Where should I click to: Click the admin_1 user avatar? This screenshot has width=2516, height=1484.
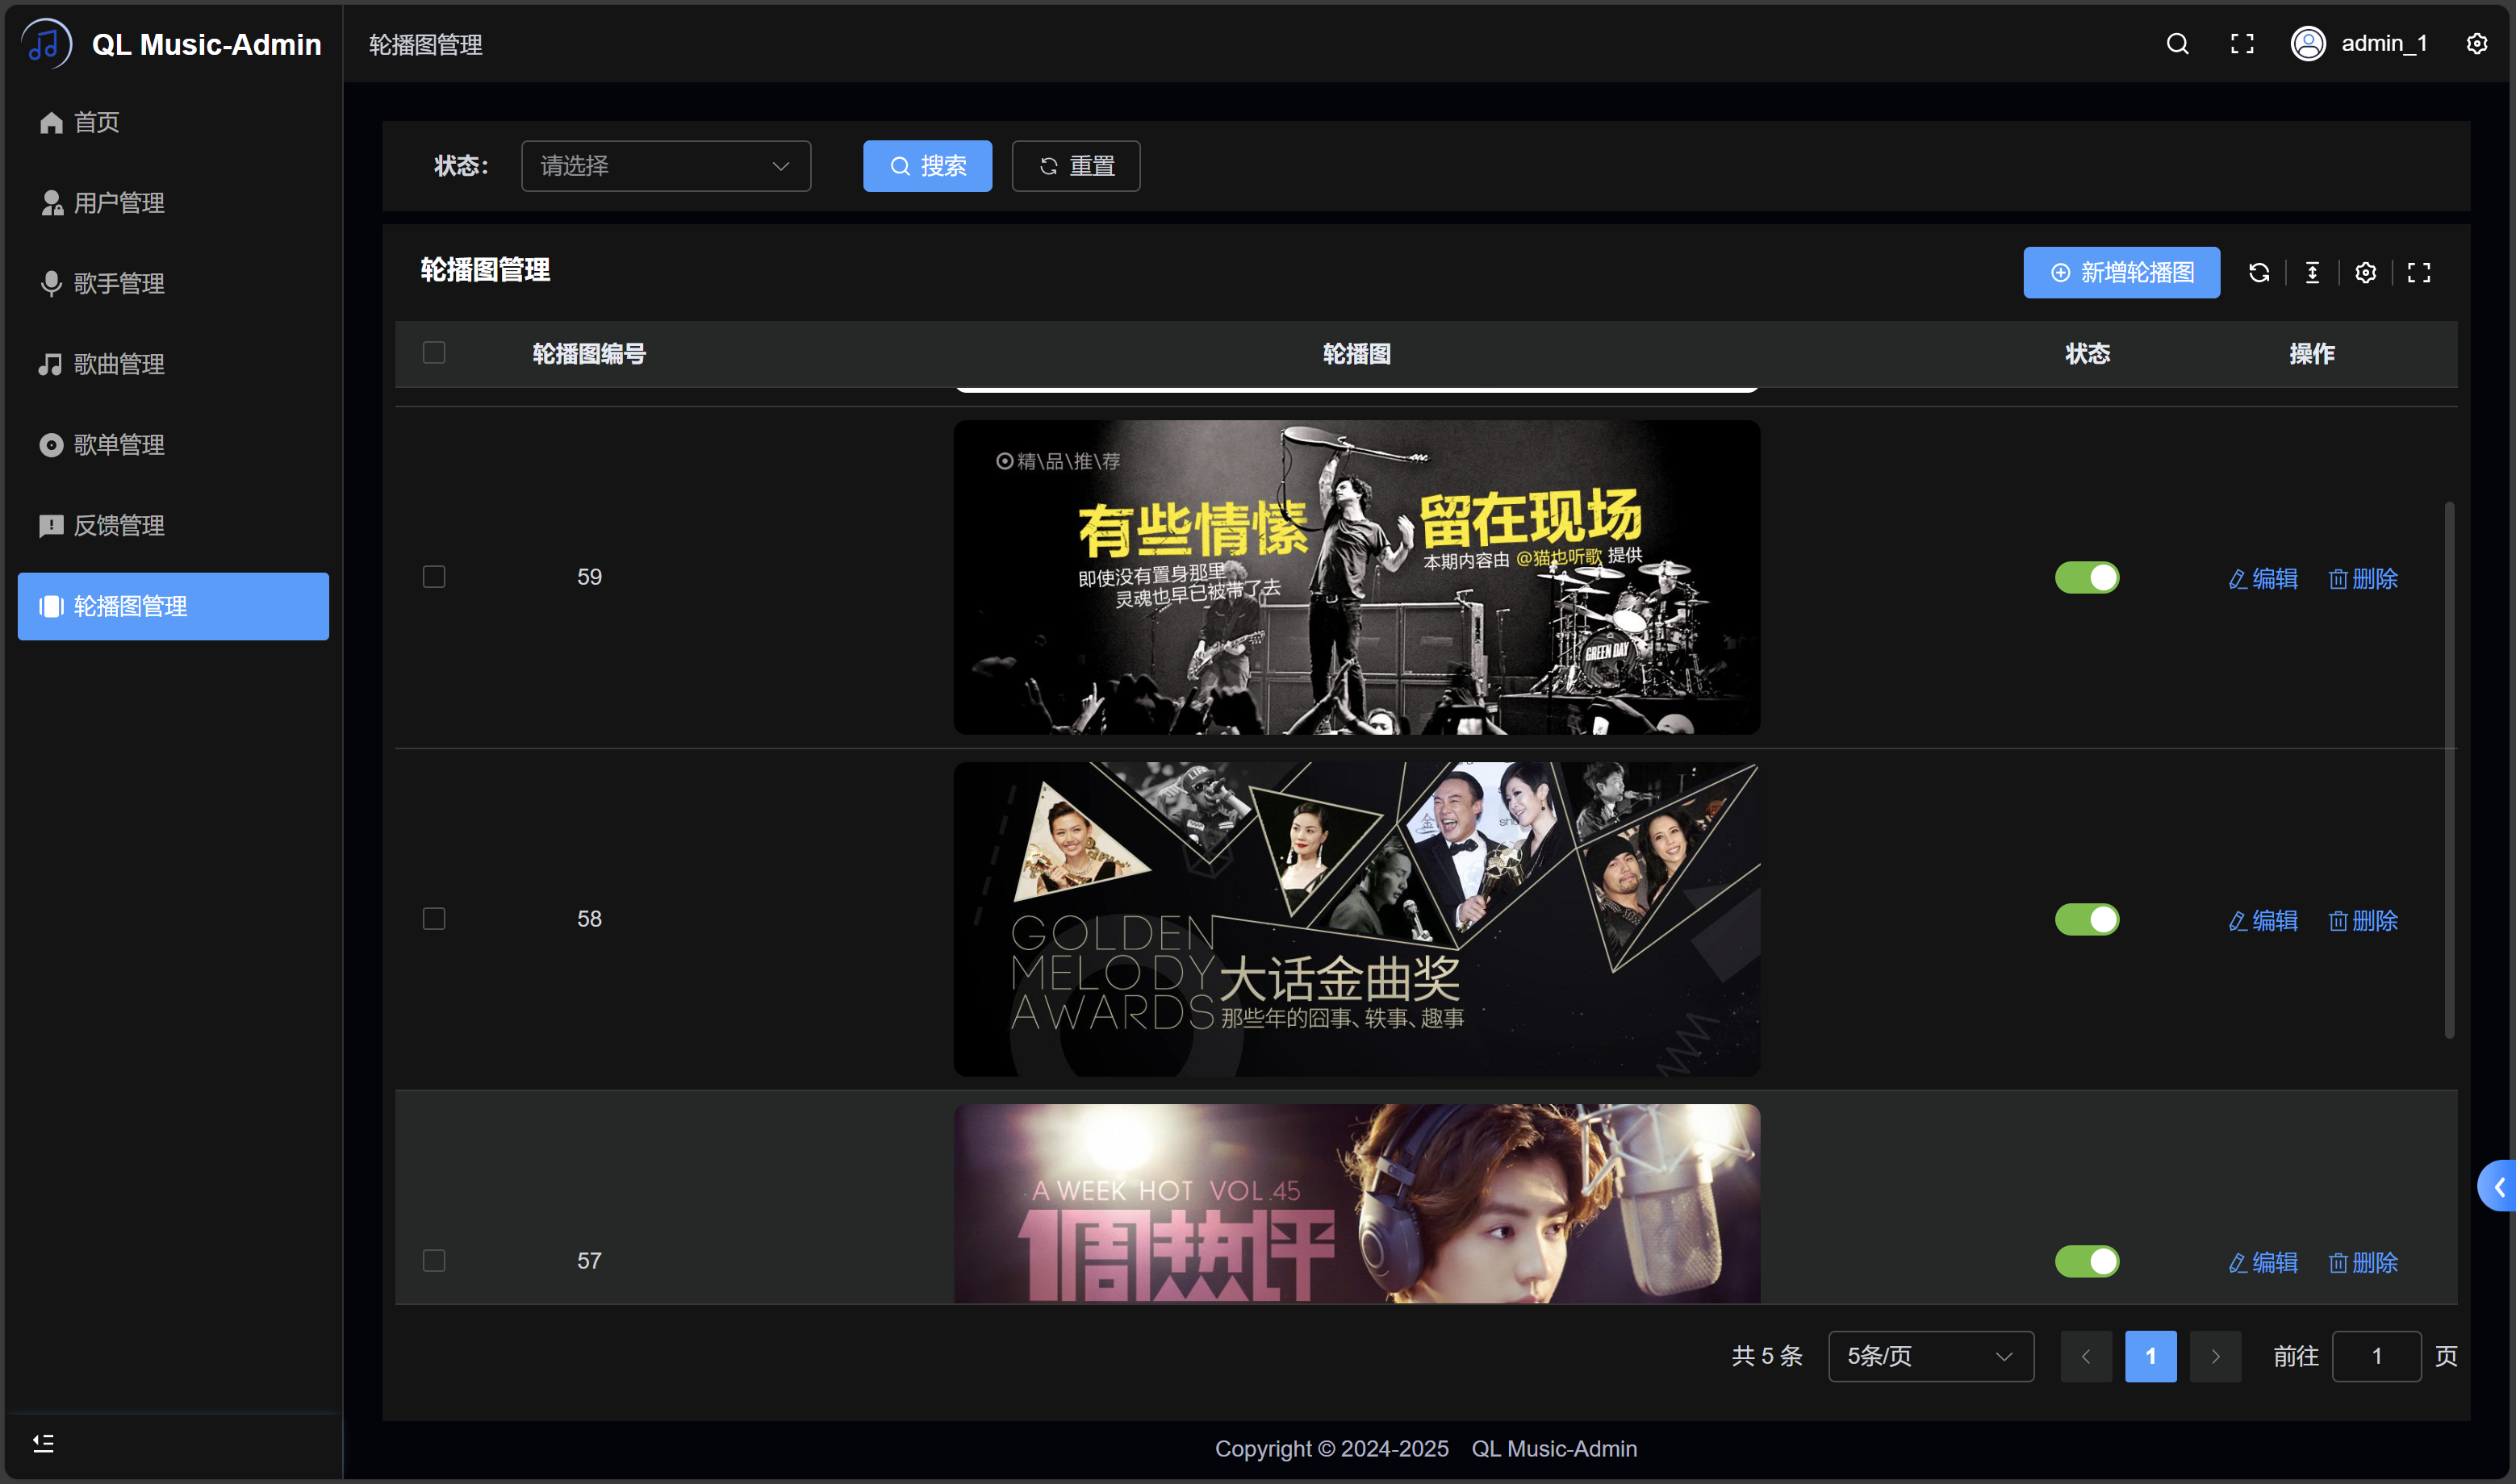[x=2308, y=44]
